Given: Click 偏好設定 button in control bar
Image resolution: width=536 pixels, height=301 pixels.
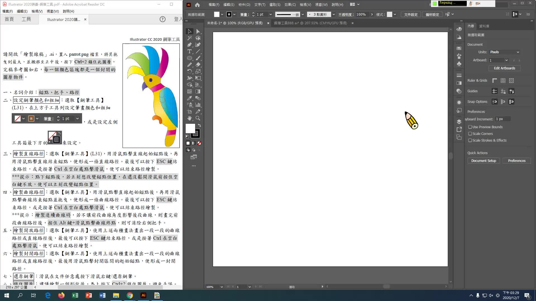Looking at the screenshot, I should [x=432, y=14].
